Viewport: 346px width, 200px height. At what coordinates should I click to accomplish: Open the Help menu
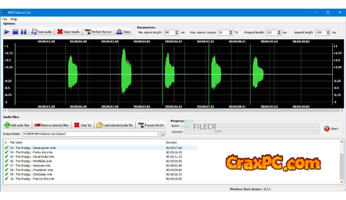(x=14, y=19)
